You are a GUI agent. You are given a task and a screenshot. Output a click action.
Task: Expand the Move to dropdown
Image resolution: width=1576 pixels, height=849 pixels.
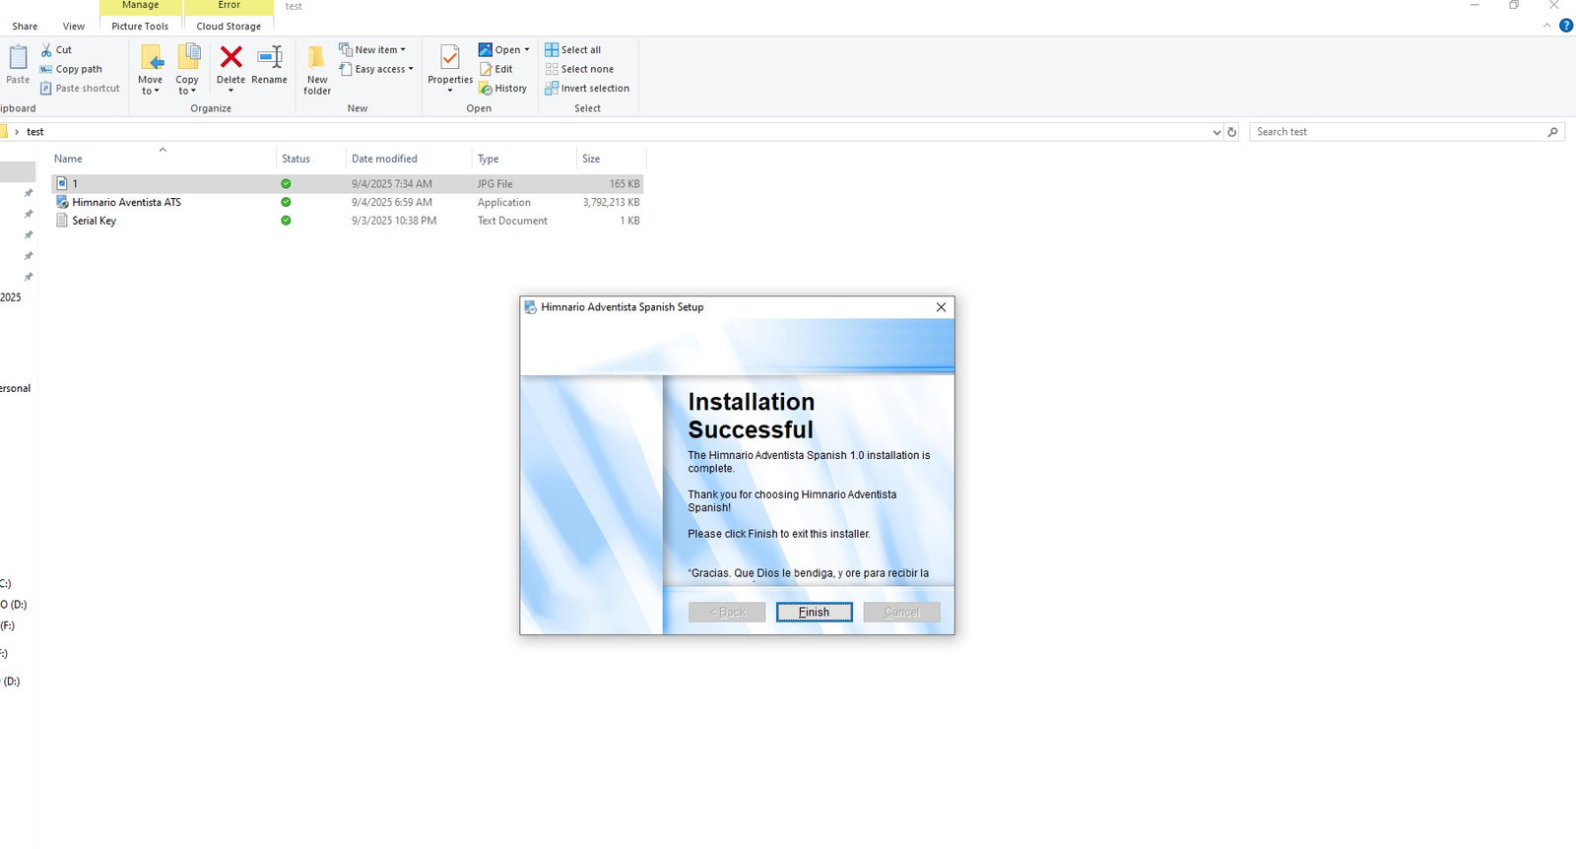150,91
